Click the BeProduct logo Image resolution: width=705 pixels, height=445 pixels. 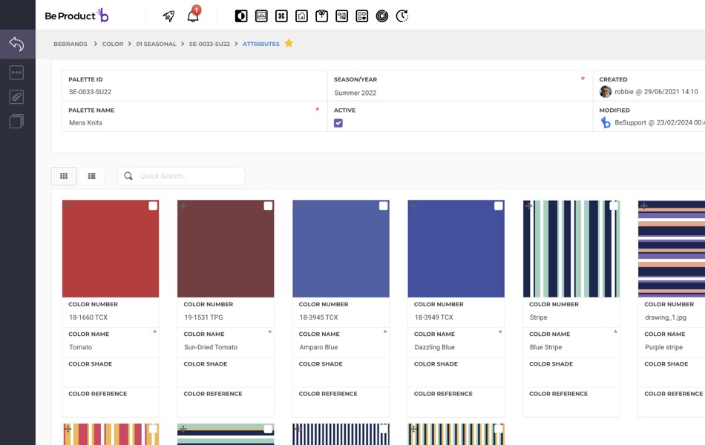click(x=76, y=16)
